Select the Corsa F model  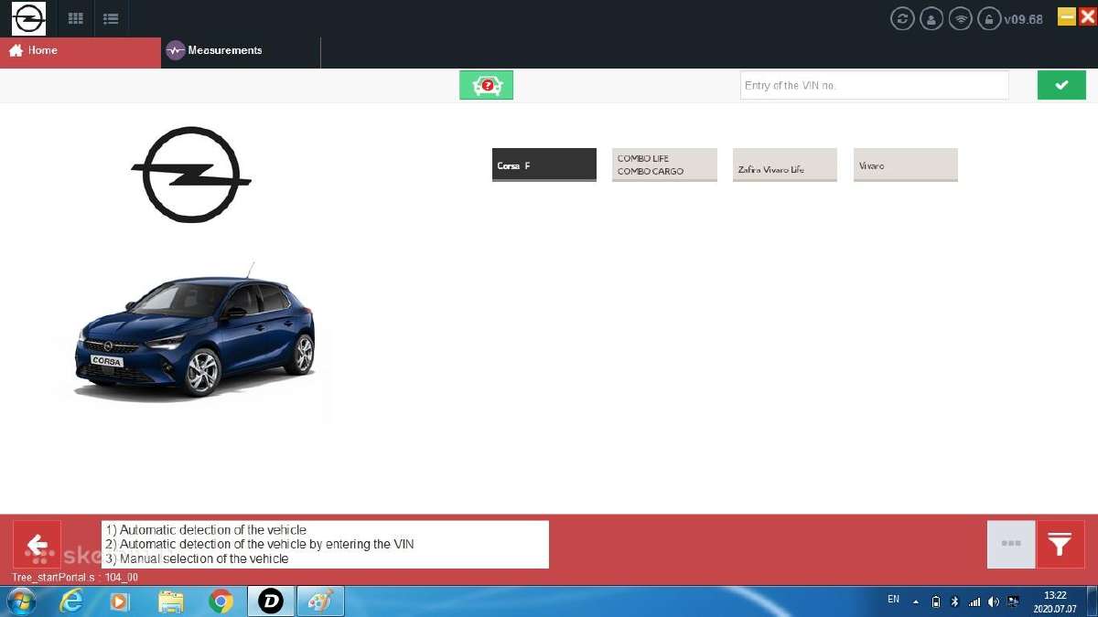point(544,165)
